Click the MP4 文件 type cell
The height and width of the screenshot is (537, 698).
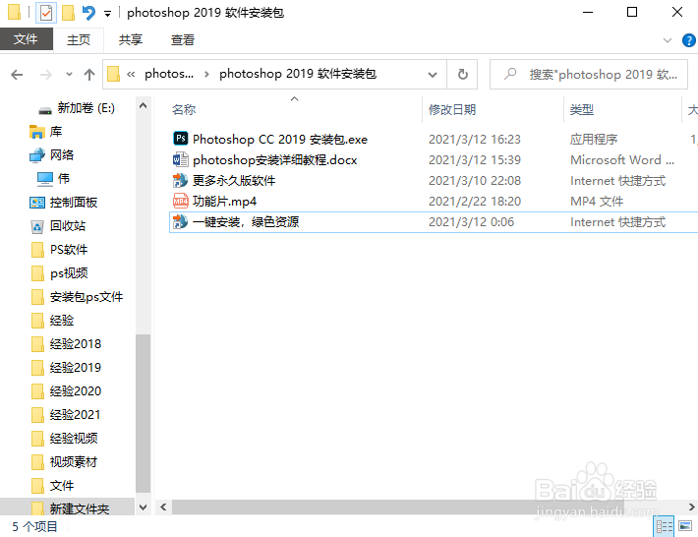point(597,202)
